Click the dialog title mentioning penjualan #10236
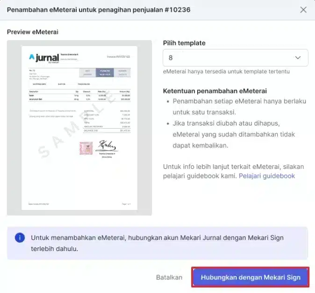315x293 pixels. (x=99, y=10)
